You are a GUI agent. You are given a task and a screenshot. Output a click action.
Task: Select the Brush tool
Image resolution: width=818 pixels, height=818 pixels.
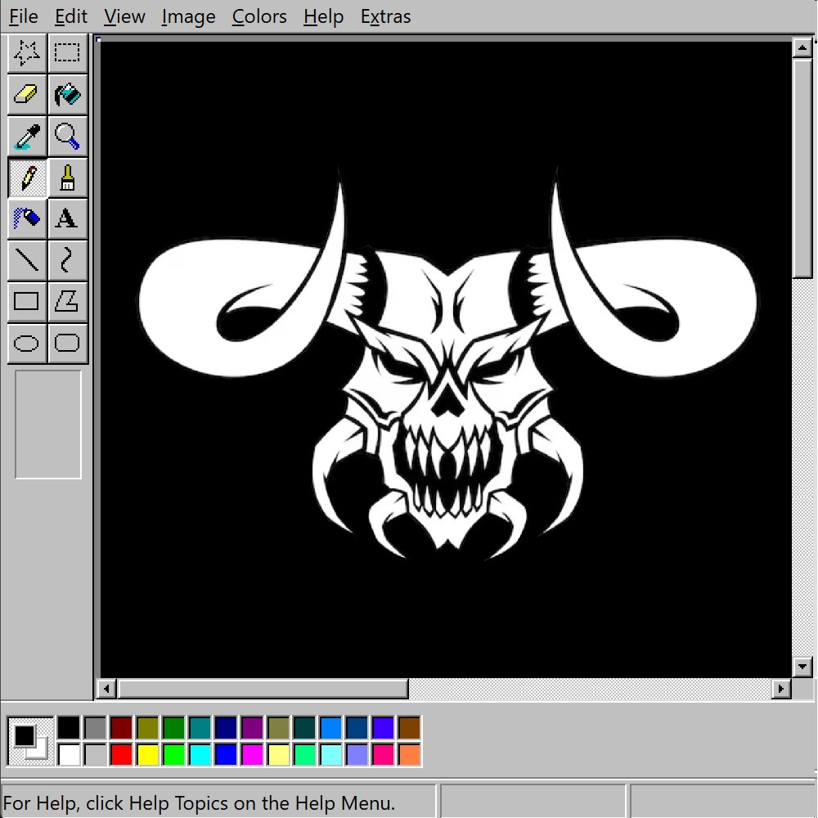[x=68, y=178]
